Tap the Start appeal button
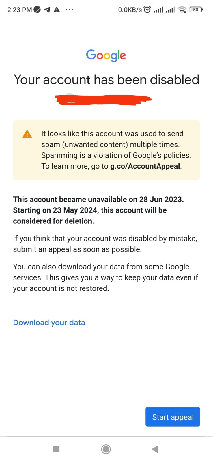Screen dimensions: 213x462 [173, 417]
